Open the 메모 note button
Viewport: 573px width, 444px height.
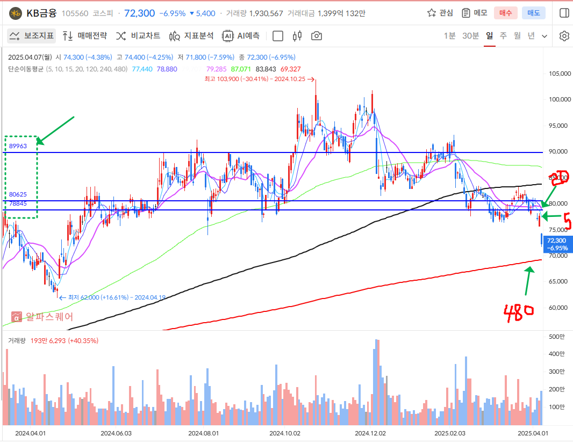coord(475,13)
